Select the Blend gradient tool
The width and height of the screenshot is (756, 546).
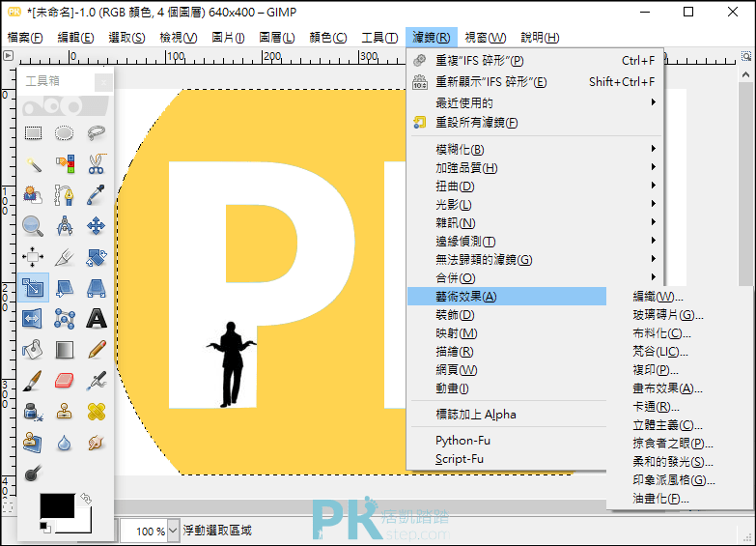[x=64, y=350]
